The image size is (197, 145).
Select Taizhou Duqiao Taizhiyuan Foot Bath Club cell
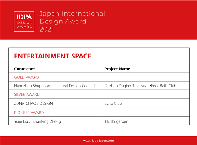(144, 86)
